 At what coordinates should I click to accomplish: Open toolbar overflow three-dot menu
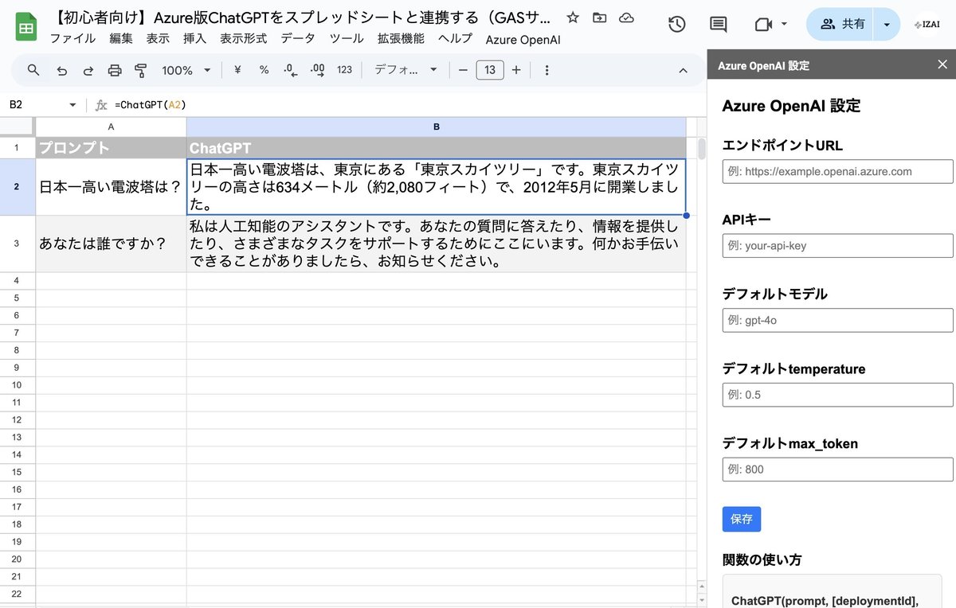[547, 70]
